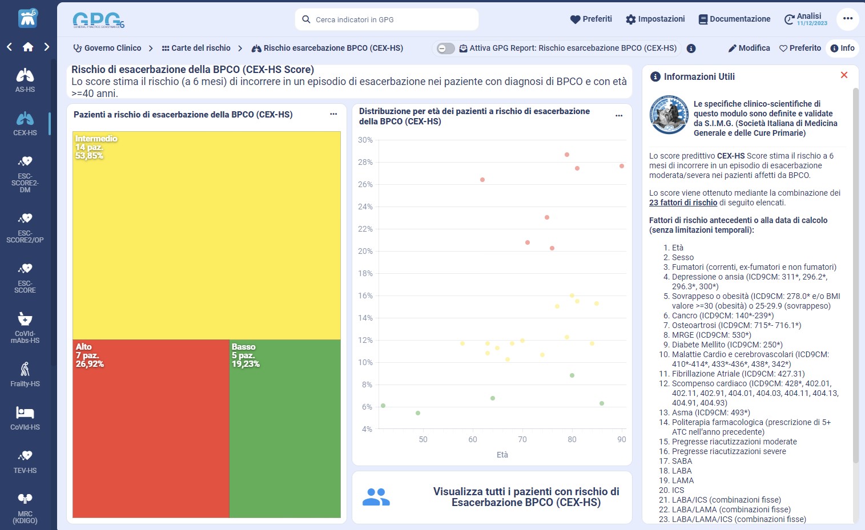Click the home icon in sidebar
Viewport: 865px width, 530px height.
click(28, 47)
